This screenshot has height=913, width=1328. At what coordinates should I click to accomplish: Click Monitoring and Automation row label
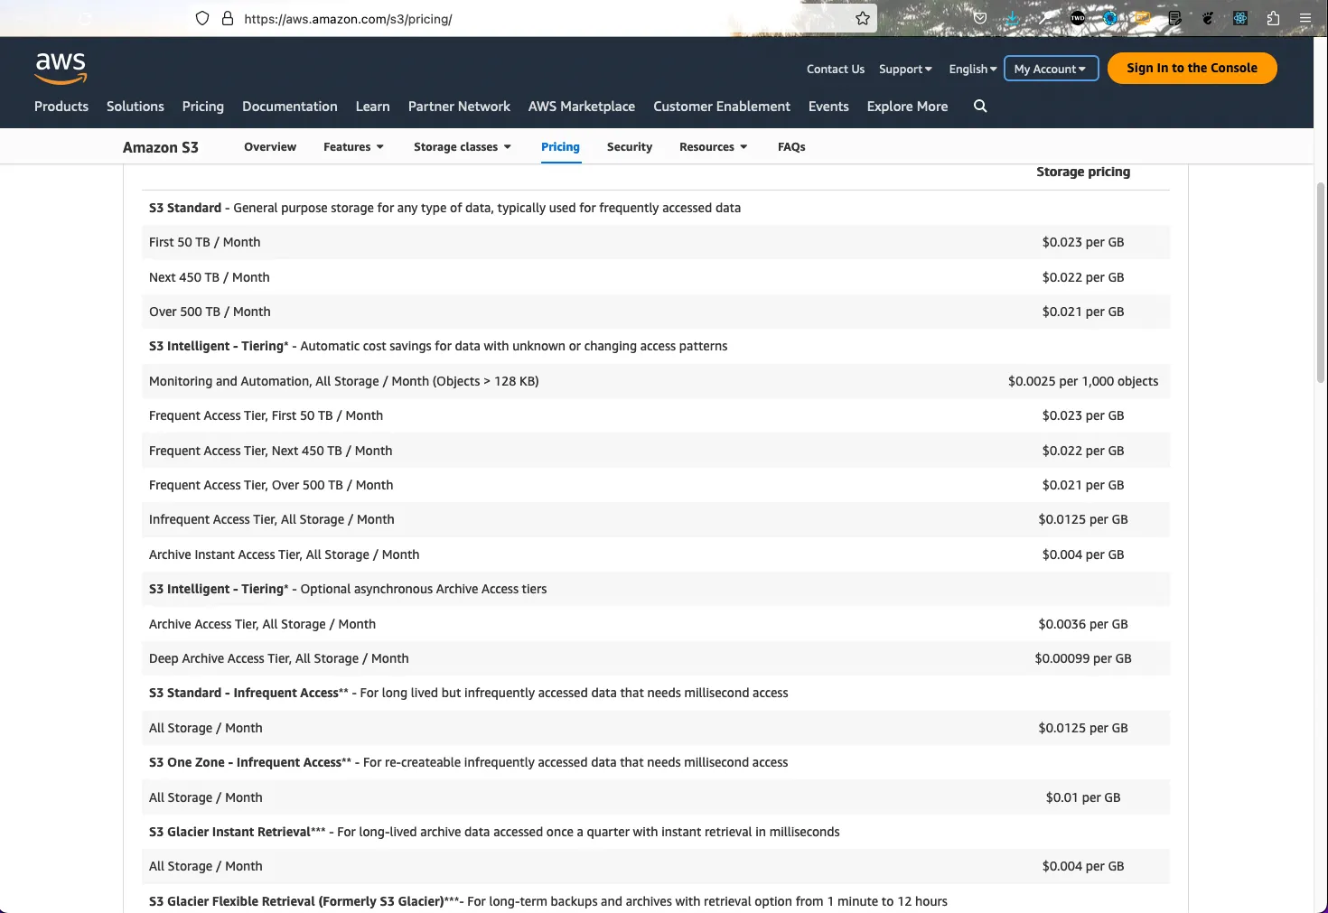(x=344, y=381)
